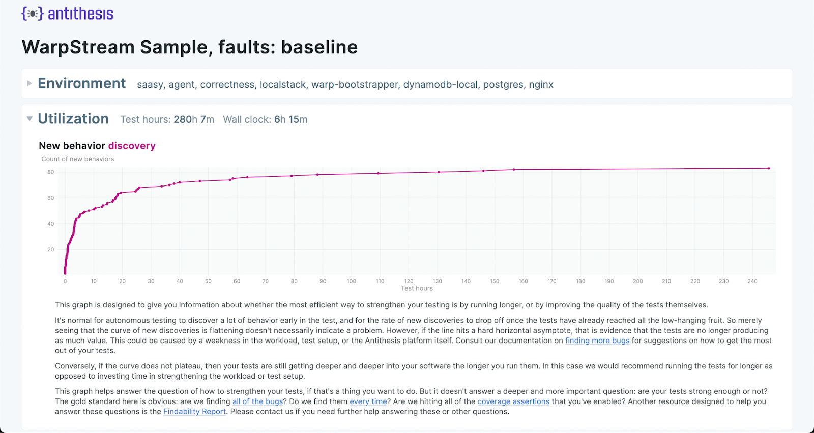Open the "coverage assertions" link
This screenshot has height=433, width=814.
(x=513, y=401)
